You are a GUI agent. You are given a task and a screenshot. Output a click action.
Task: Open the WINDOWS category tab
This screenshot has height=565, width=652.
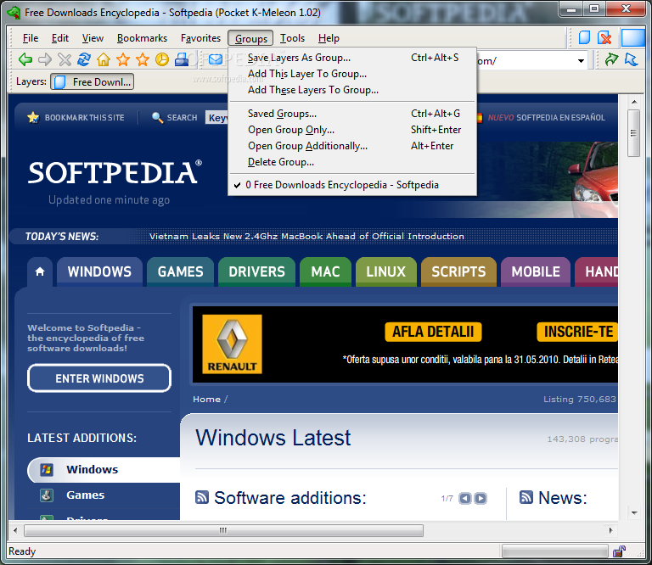100,271
